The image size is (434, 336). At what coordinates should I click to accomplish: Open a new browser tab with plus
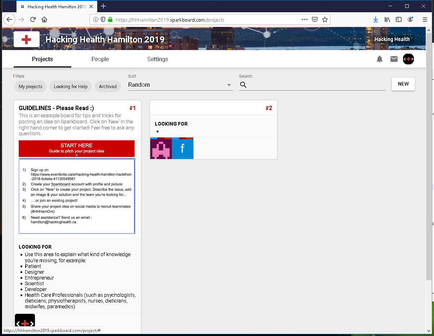103,6
